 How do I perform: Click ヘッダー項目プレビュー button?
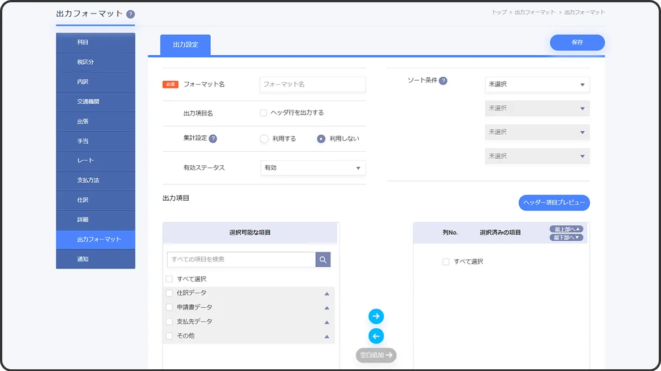[554, 203]
